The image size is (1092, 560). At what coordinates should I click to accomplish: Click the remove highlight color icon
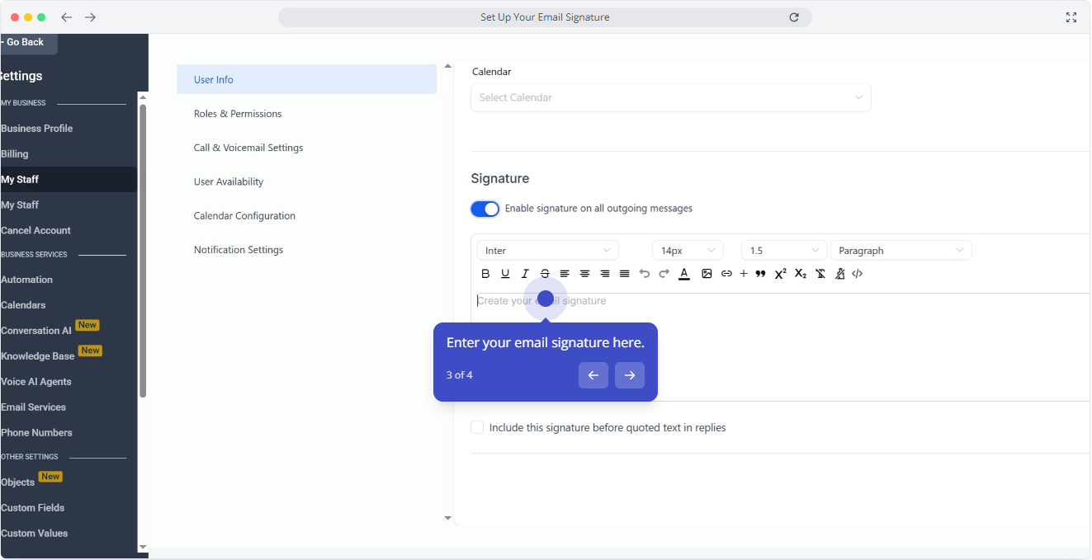coord(840,274)
